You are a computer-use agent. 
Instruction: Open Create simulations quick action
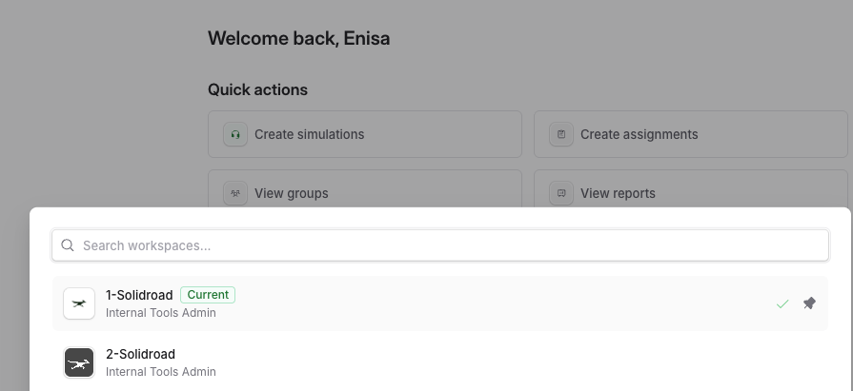(x=365, y=134)
